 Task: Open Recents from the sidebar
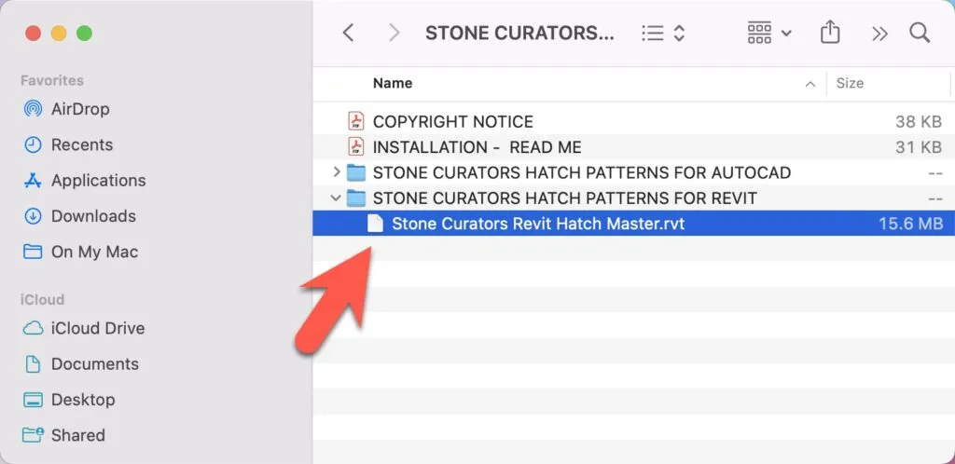pos(82,144)
